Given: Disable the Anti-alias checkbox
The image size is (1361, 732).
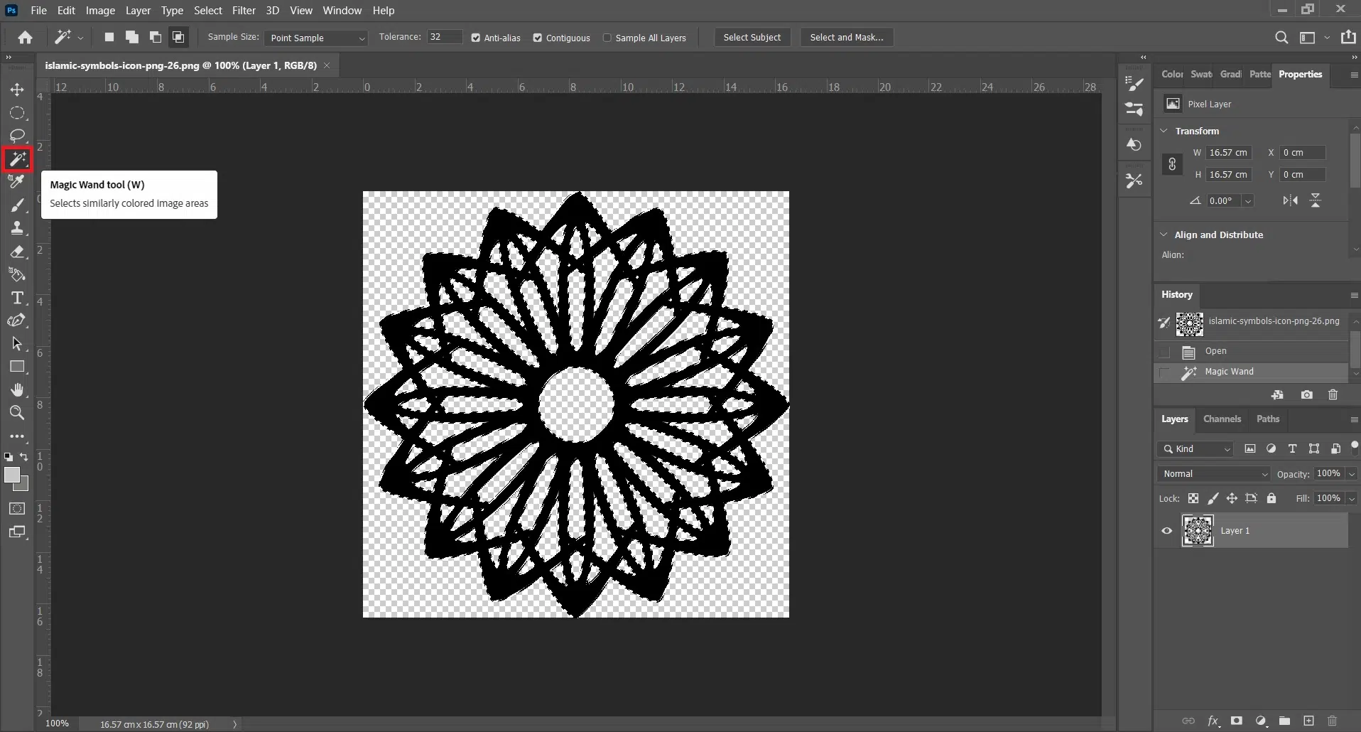Looking at the screenshot, I should tap(476, 38).
